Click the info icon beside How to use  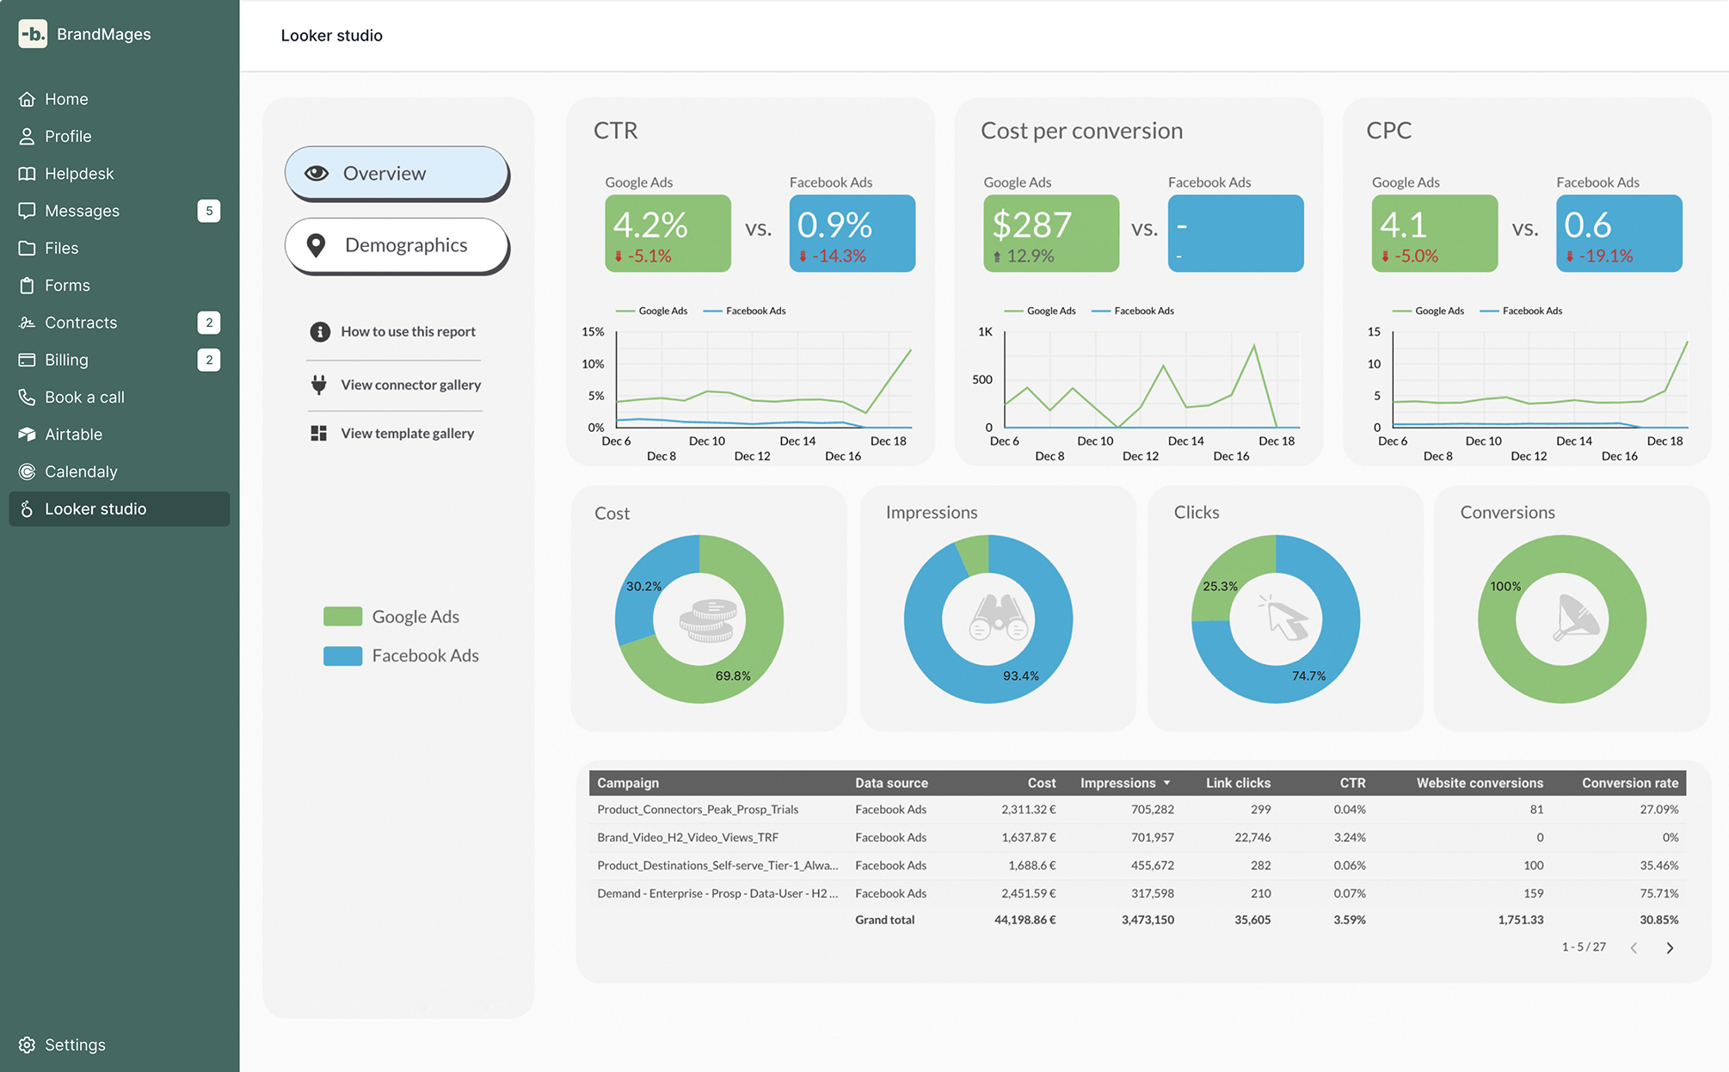point(319,331)
